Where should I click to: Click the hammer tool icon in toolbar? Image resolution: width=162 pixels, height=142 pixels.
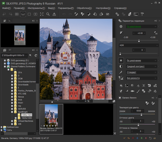[142, 14]
